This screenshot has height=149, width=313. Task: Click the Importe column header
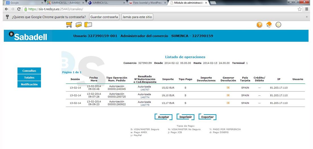coord(168,79)
